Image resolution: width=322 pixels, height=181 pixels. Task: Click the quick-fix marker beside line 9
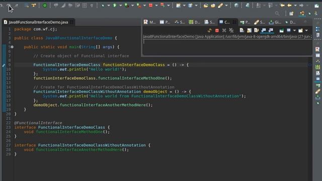[4, 65]
